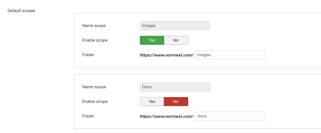The height and width of the screenshot is (133, 321).
Task: Click the Name scope field containing Images
Action: pos(175,26)
